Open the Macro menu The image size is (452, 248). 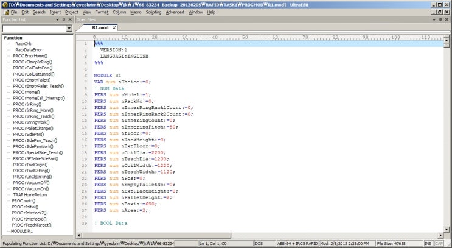pyautogui.click(x=136, y=12)
